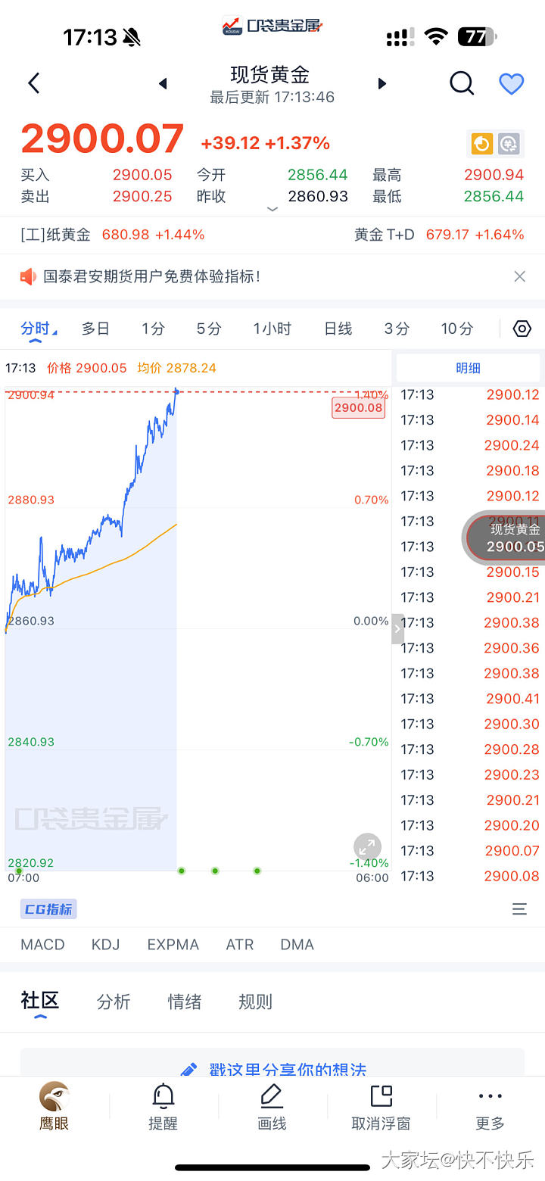Go to next instrument with right triangle

click(x=382, y=83)
